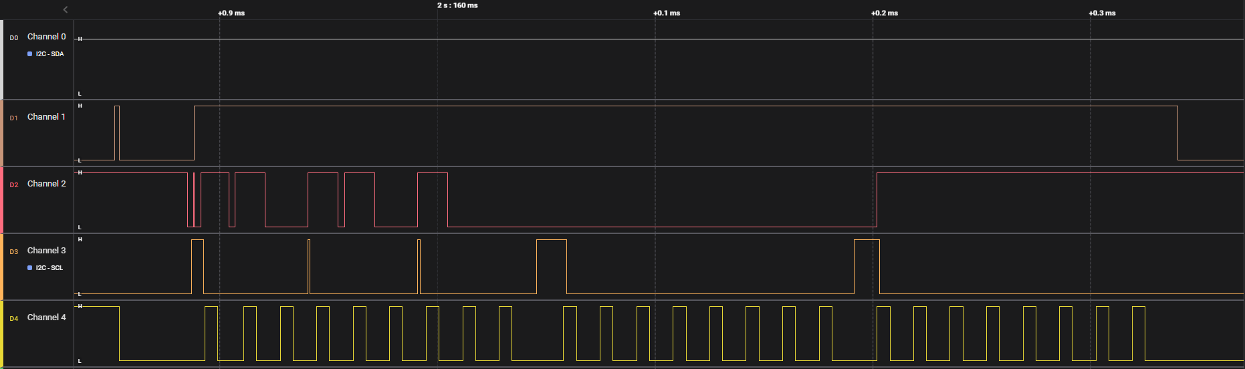The width and height of the screenshot is (1245, 369).
Task: Click the blue dot beside I2C - SDA
Action: click(29, 54)
